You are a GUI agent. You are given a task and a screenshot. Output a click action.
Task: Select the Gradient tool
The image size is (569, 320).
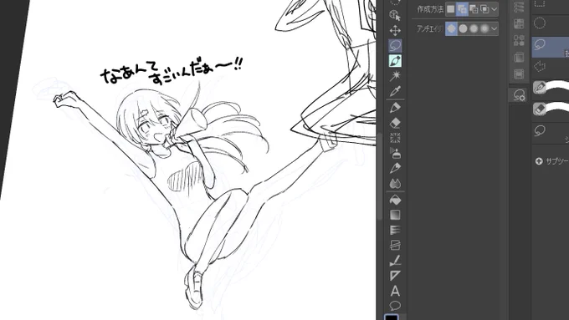click(x=395, y=215)
